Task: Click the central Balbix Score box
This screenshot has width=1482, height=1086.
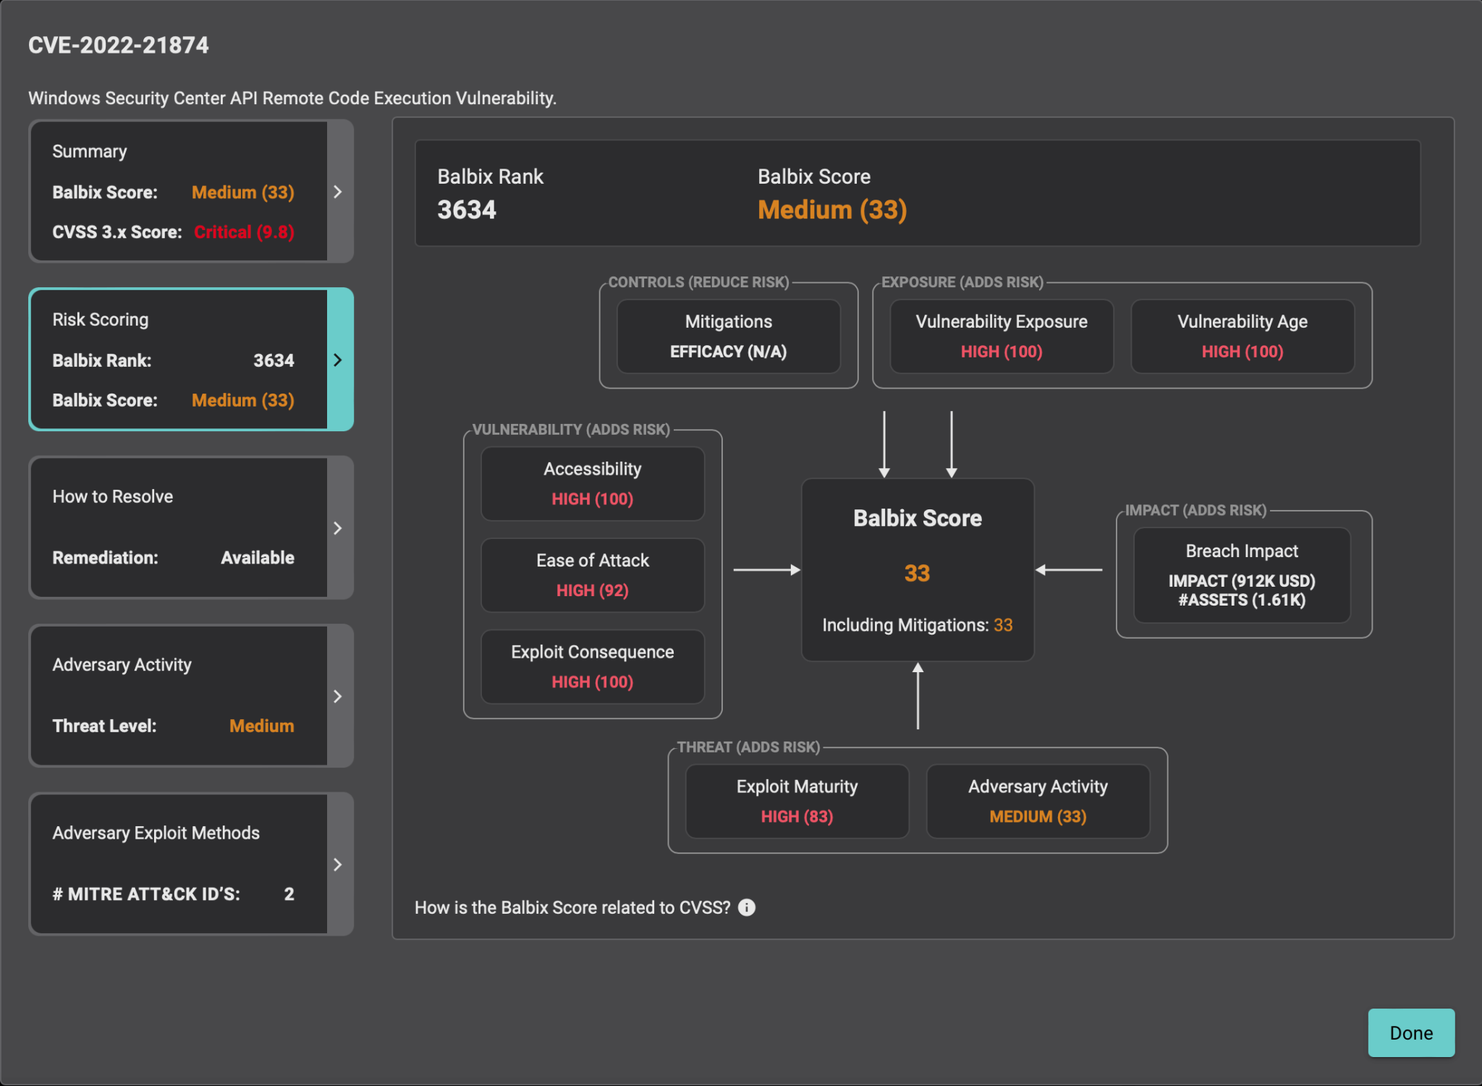Action: [917, 570]
